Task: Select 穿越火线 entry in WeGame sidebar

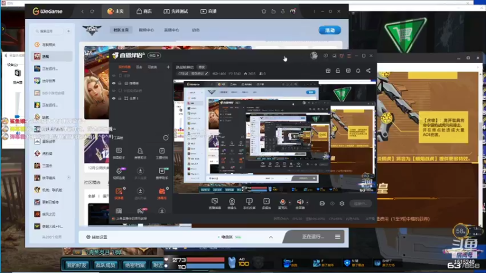Action: point(52,226)
